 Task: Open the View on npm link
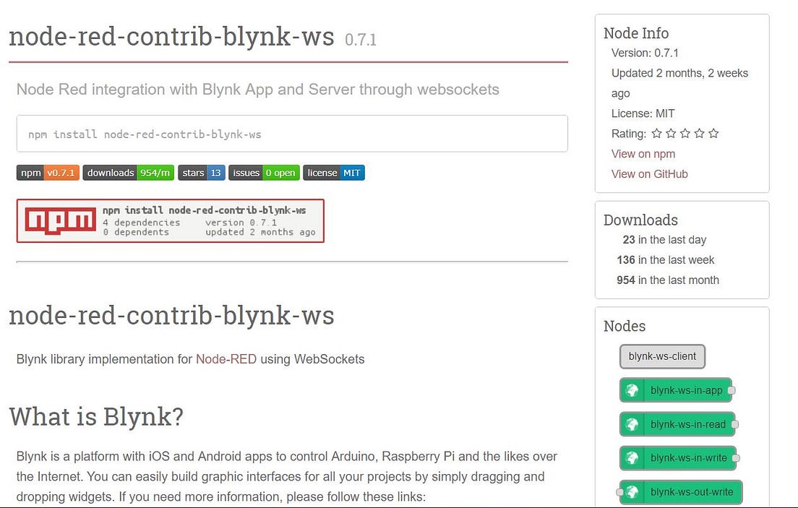pyautogui.click(x=643, y=154)
